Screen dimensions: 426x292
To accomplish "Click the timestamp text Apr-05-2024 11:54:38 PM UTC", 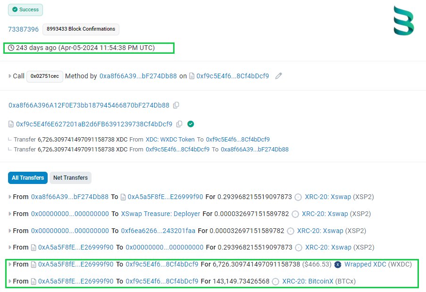I will click(x=107, y=48).
